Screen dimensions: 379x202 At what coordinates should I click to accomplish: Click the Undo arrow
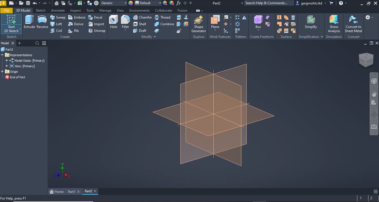[x=35, y=3]
